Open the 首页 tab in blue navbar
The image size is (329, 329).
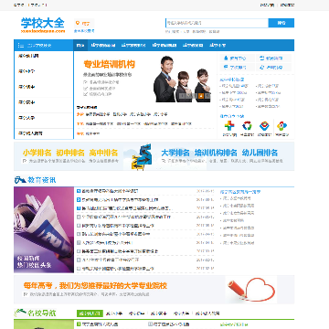coord(80,46)
